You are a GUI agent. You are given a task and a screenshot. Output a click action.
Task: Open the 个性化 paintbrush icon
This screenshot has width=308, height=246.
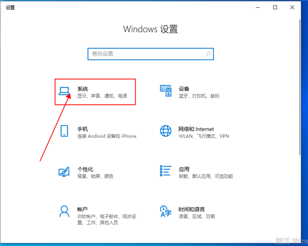click(x=64, y=172)
